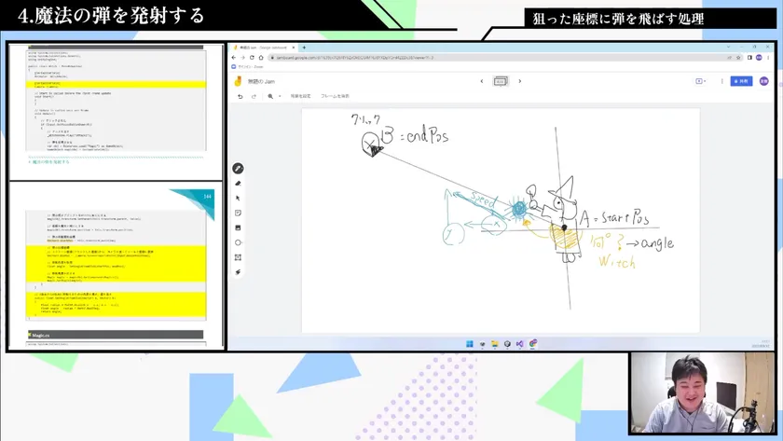The width and height of the screenshot is (783, 441).
Task: Open the Chrome profile avatar
Action: [759, 58]
